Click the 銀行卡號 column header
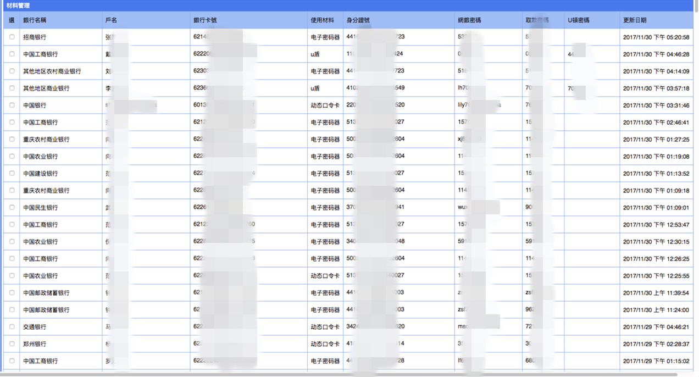Viewport: 699px width, 377px height. 205,20
